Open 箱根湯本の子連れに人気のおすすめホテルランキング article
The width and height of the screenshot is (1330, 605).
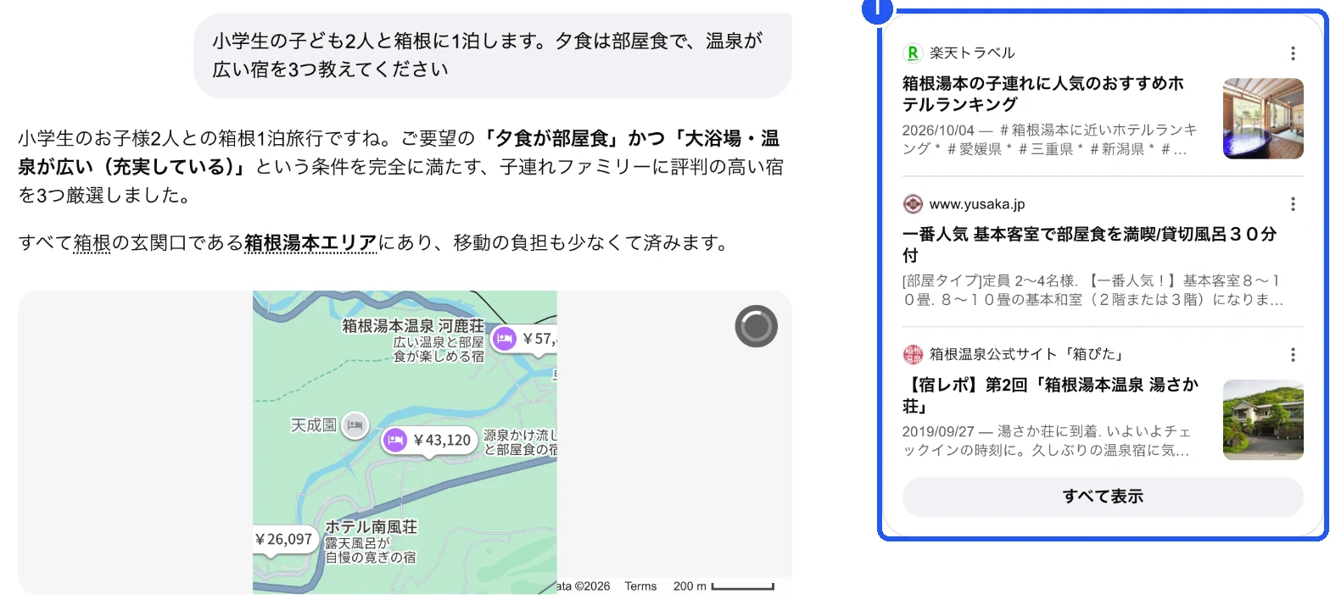coord(1043,94)
